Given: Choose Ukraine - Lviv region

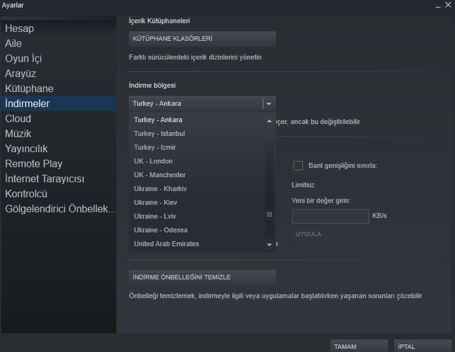Looking at the screenshot, I should point(197,216).
